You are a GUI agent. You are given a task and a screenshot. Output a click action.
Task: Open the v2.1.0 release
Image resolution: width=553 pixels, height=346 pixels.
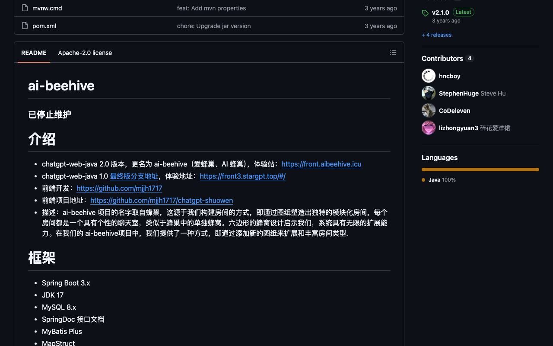point(440,13)
